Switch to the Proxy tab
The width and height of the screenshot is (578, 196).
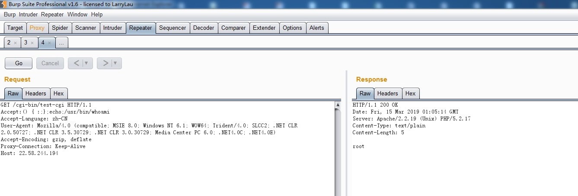37,28
